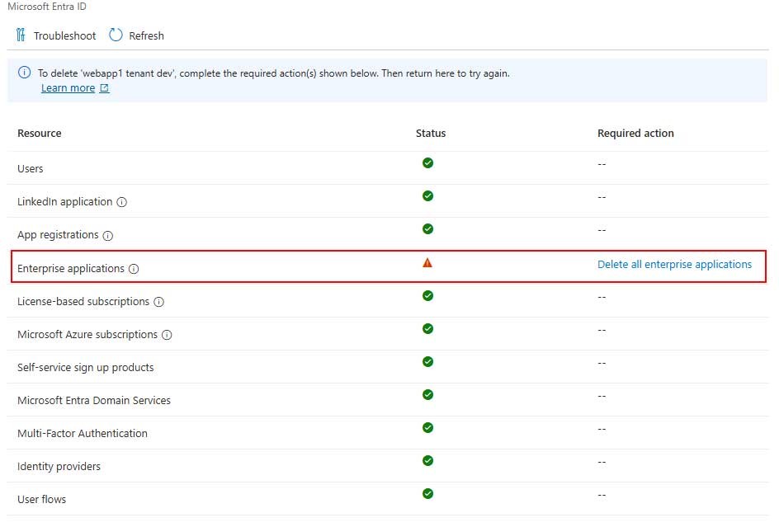Click the banner message about deleting webapp1 tenant dev
Image resolution: width=779 pixels, height=527 pixels.
[274, 73]
